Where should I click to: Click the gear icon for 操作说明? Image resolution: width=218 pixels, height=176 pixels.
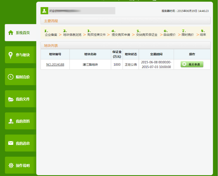click(11, 165)
